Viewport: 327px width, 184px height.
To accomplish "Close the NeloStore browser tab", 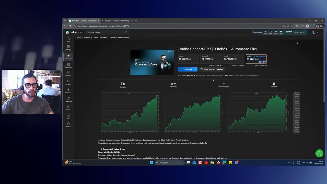I will 98,21.
